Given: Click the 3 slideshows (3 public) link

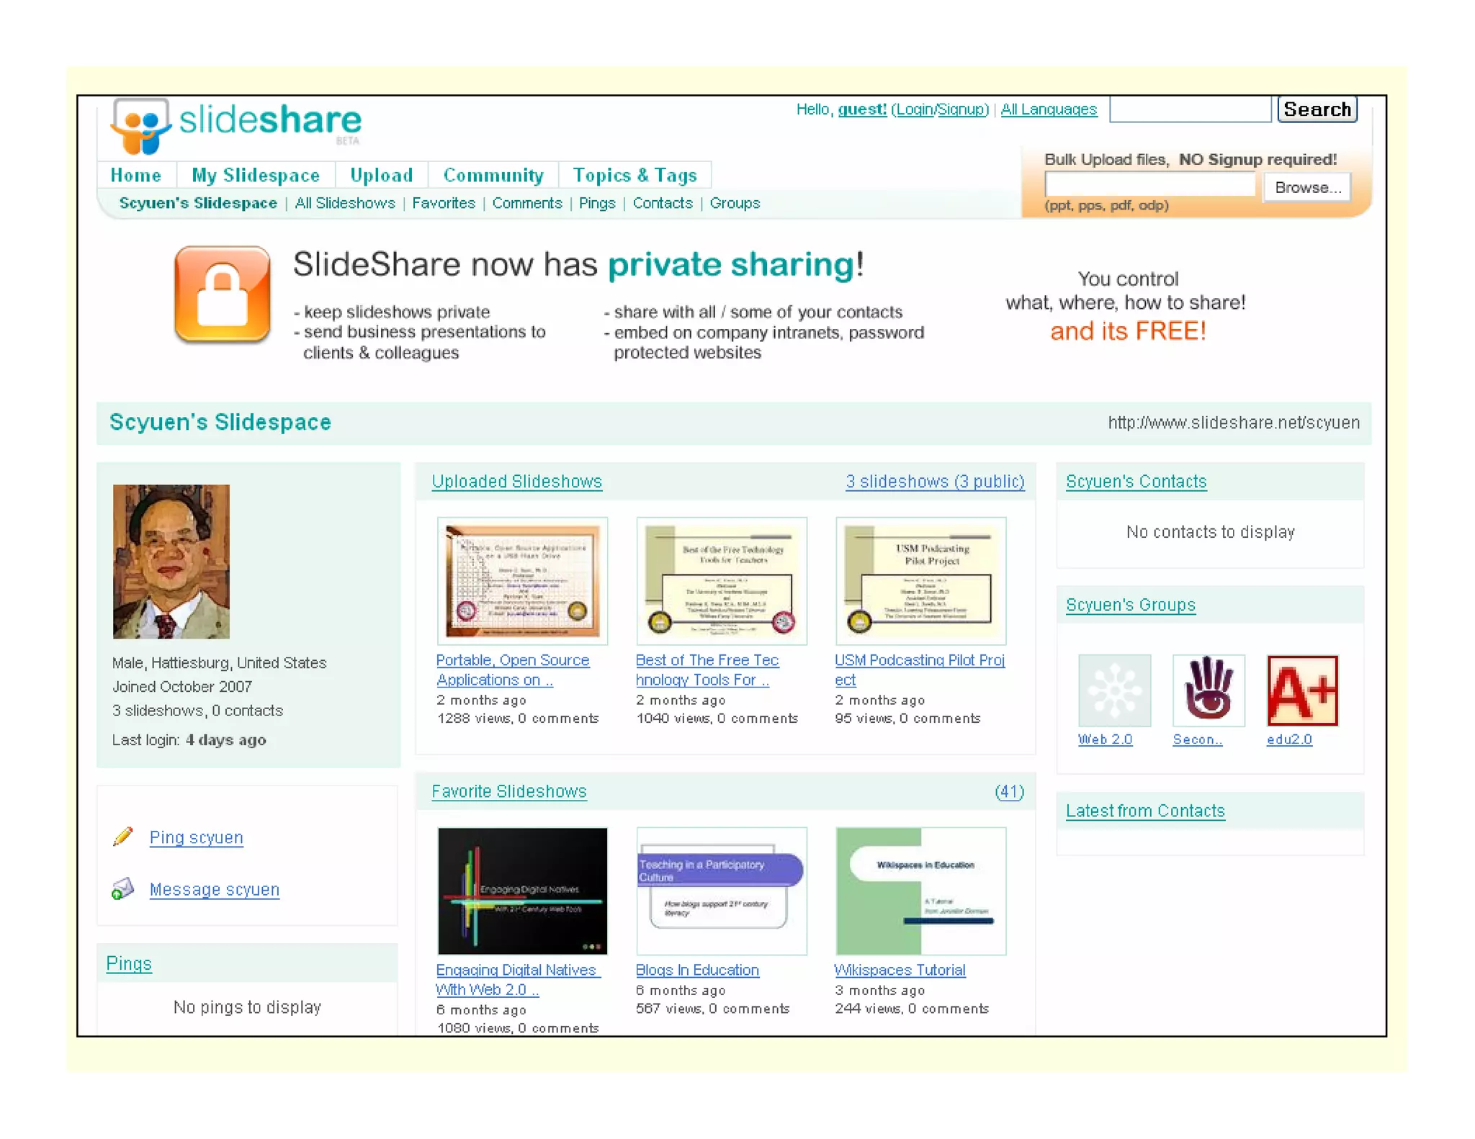Looking at the screenshot, I should 935,481.
